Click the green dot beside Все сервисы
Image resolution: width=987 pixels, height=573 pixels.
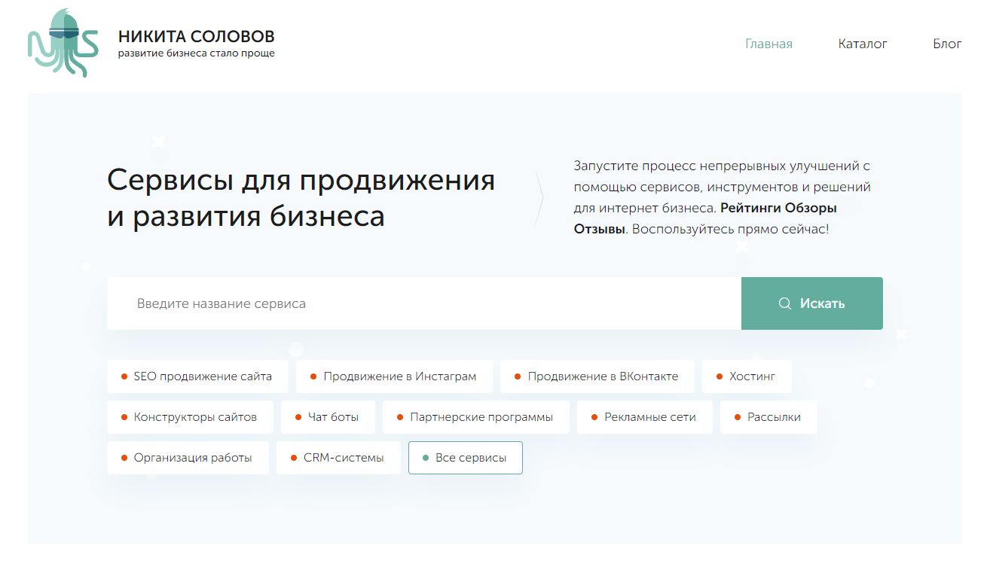[426, 457]
